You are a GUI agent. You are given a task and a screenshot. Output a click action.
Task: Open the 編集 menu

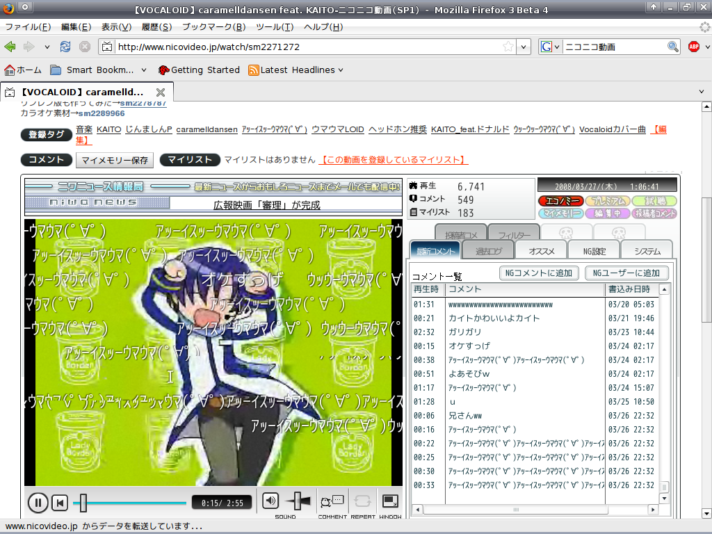tap(76, 27)
